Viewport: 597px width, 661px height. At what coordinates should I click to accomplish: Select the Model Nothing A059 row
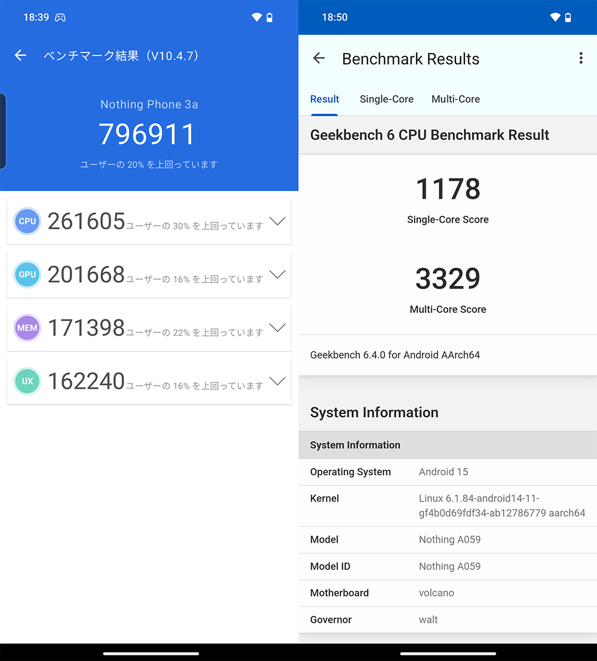(x=448, y=539)
